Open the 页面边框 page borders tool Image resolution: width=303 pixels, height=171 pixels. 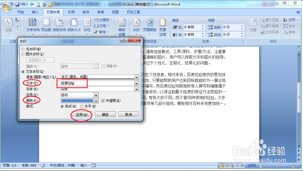click(163, 27)
